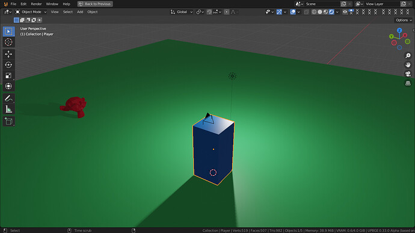Select the Add Cube tool
This screenshot has height=233, width=415.
click(x=8, y=121)
